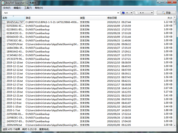Screen dimensions: 178x133
Task: Select the 21F9BDEC-C9 file name
Action: pyautogui.click(x=15, y=118)
